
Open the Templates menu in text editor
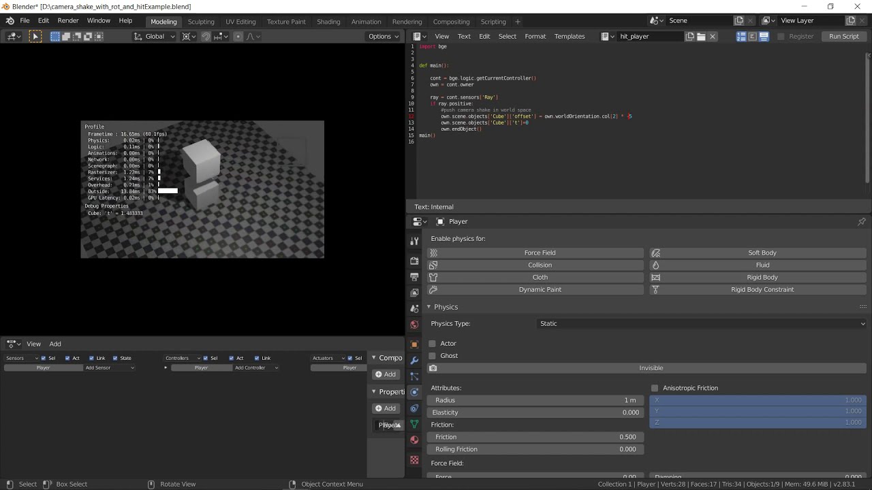tap(570, 36)
